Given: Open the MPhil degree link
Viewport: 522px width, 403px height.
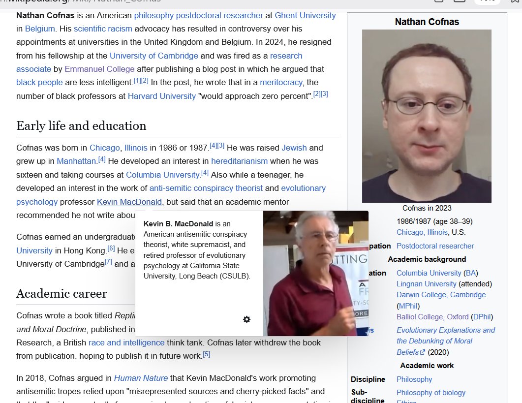Looking at the screenshot, I should (x=408, y=306).
